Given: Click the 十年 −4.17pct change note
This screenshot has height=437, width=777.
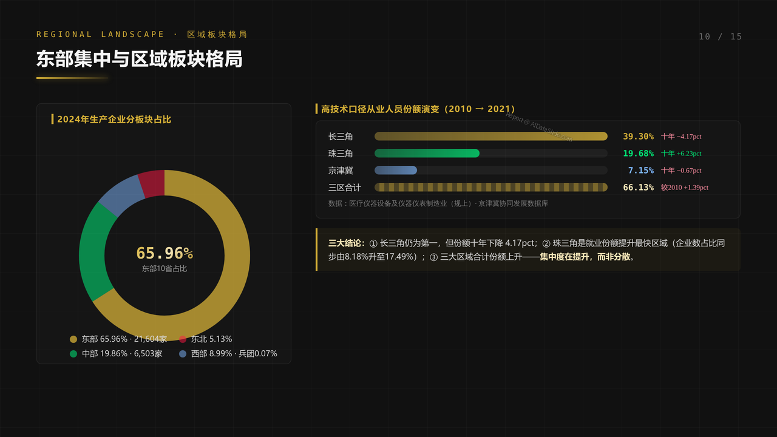Looking at the screenshot, I should pos(681,137).
